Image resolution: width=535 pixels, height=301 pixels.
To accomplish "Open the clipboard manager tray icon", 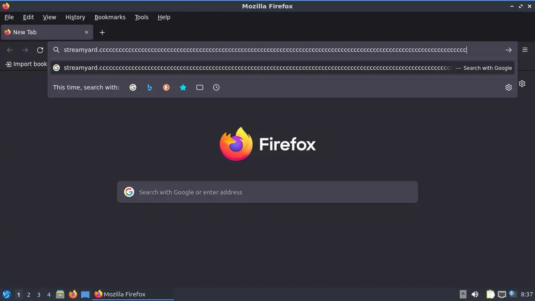I will (490, 294).
